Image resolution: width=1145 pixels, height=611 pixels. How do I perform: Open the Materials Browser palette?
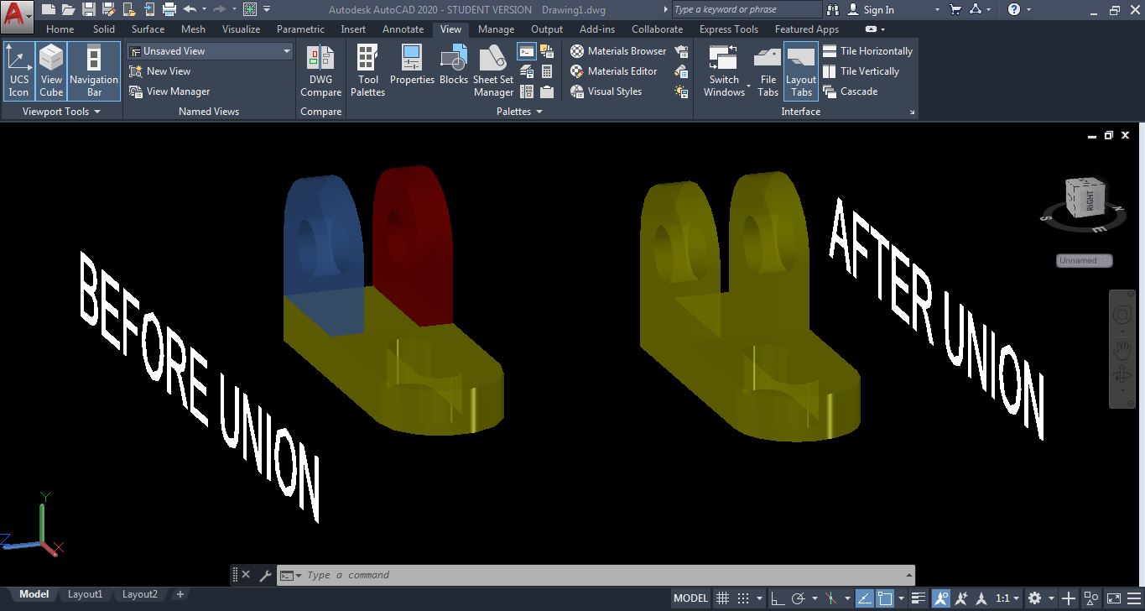coord(618,50)
